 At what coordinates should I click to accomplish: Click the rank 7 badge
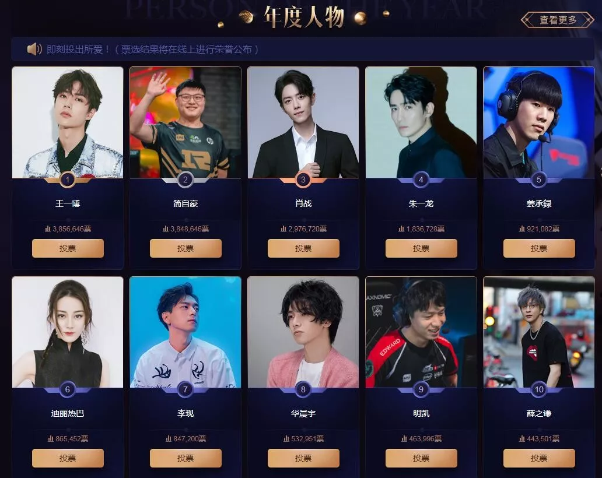[x=185, y=389]
